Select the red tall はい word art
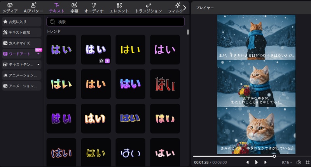Image resolution: width=311 pixels, height=167 pixels. point(165,84)
